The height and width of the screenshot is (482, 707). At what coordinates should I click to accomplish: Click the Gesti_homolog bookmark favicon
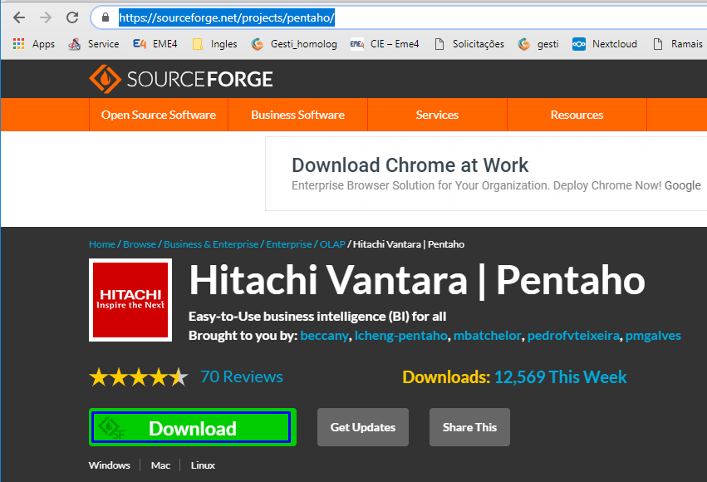coord(257,44)
